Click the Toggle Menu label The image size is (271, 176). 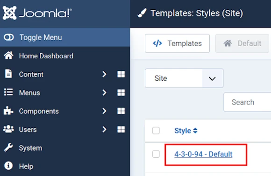click(x=41, y=37)
